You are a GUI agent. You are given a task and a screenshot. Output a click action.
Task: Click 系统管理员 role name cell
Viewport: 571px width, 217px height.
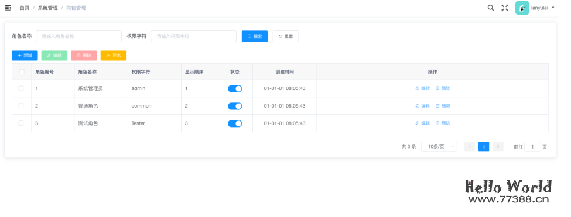(90, 88)
